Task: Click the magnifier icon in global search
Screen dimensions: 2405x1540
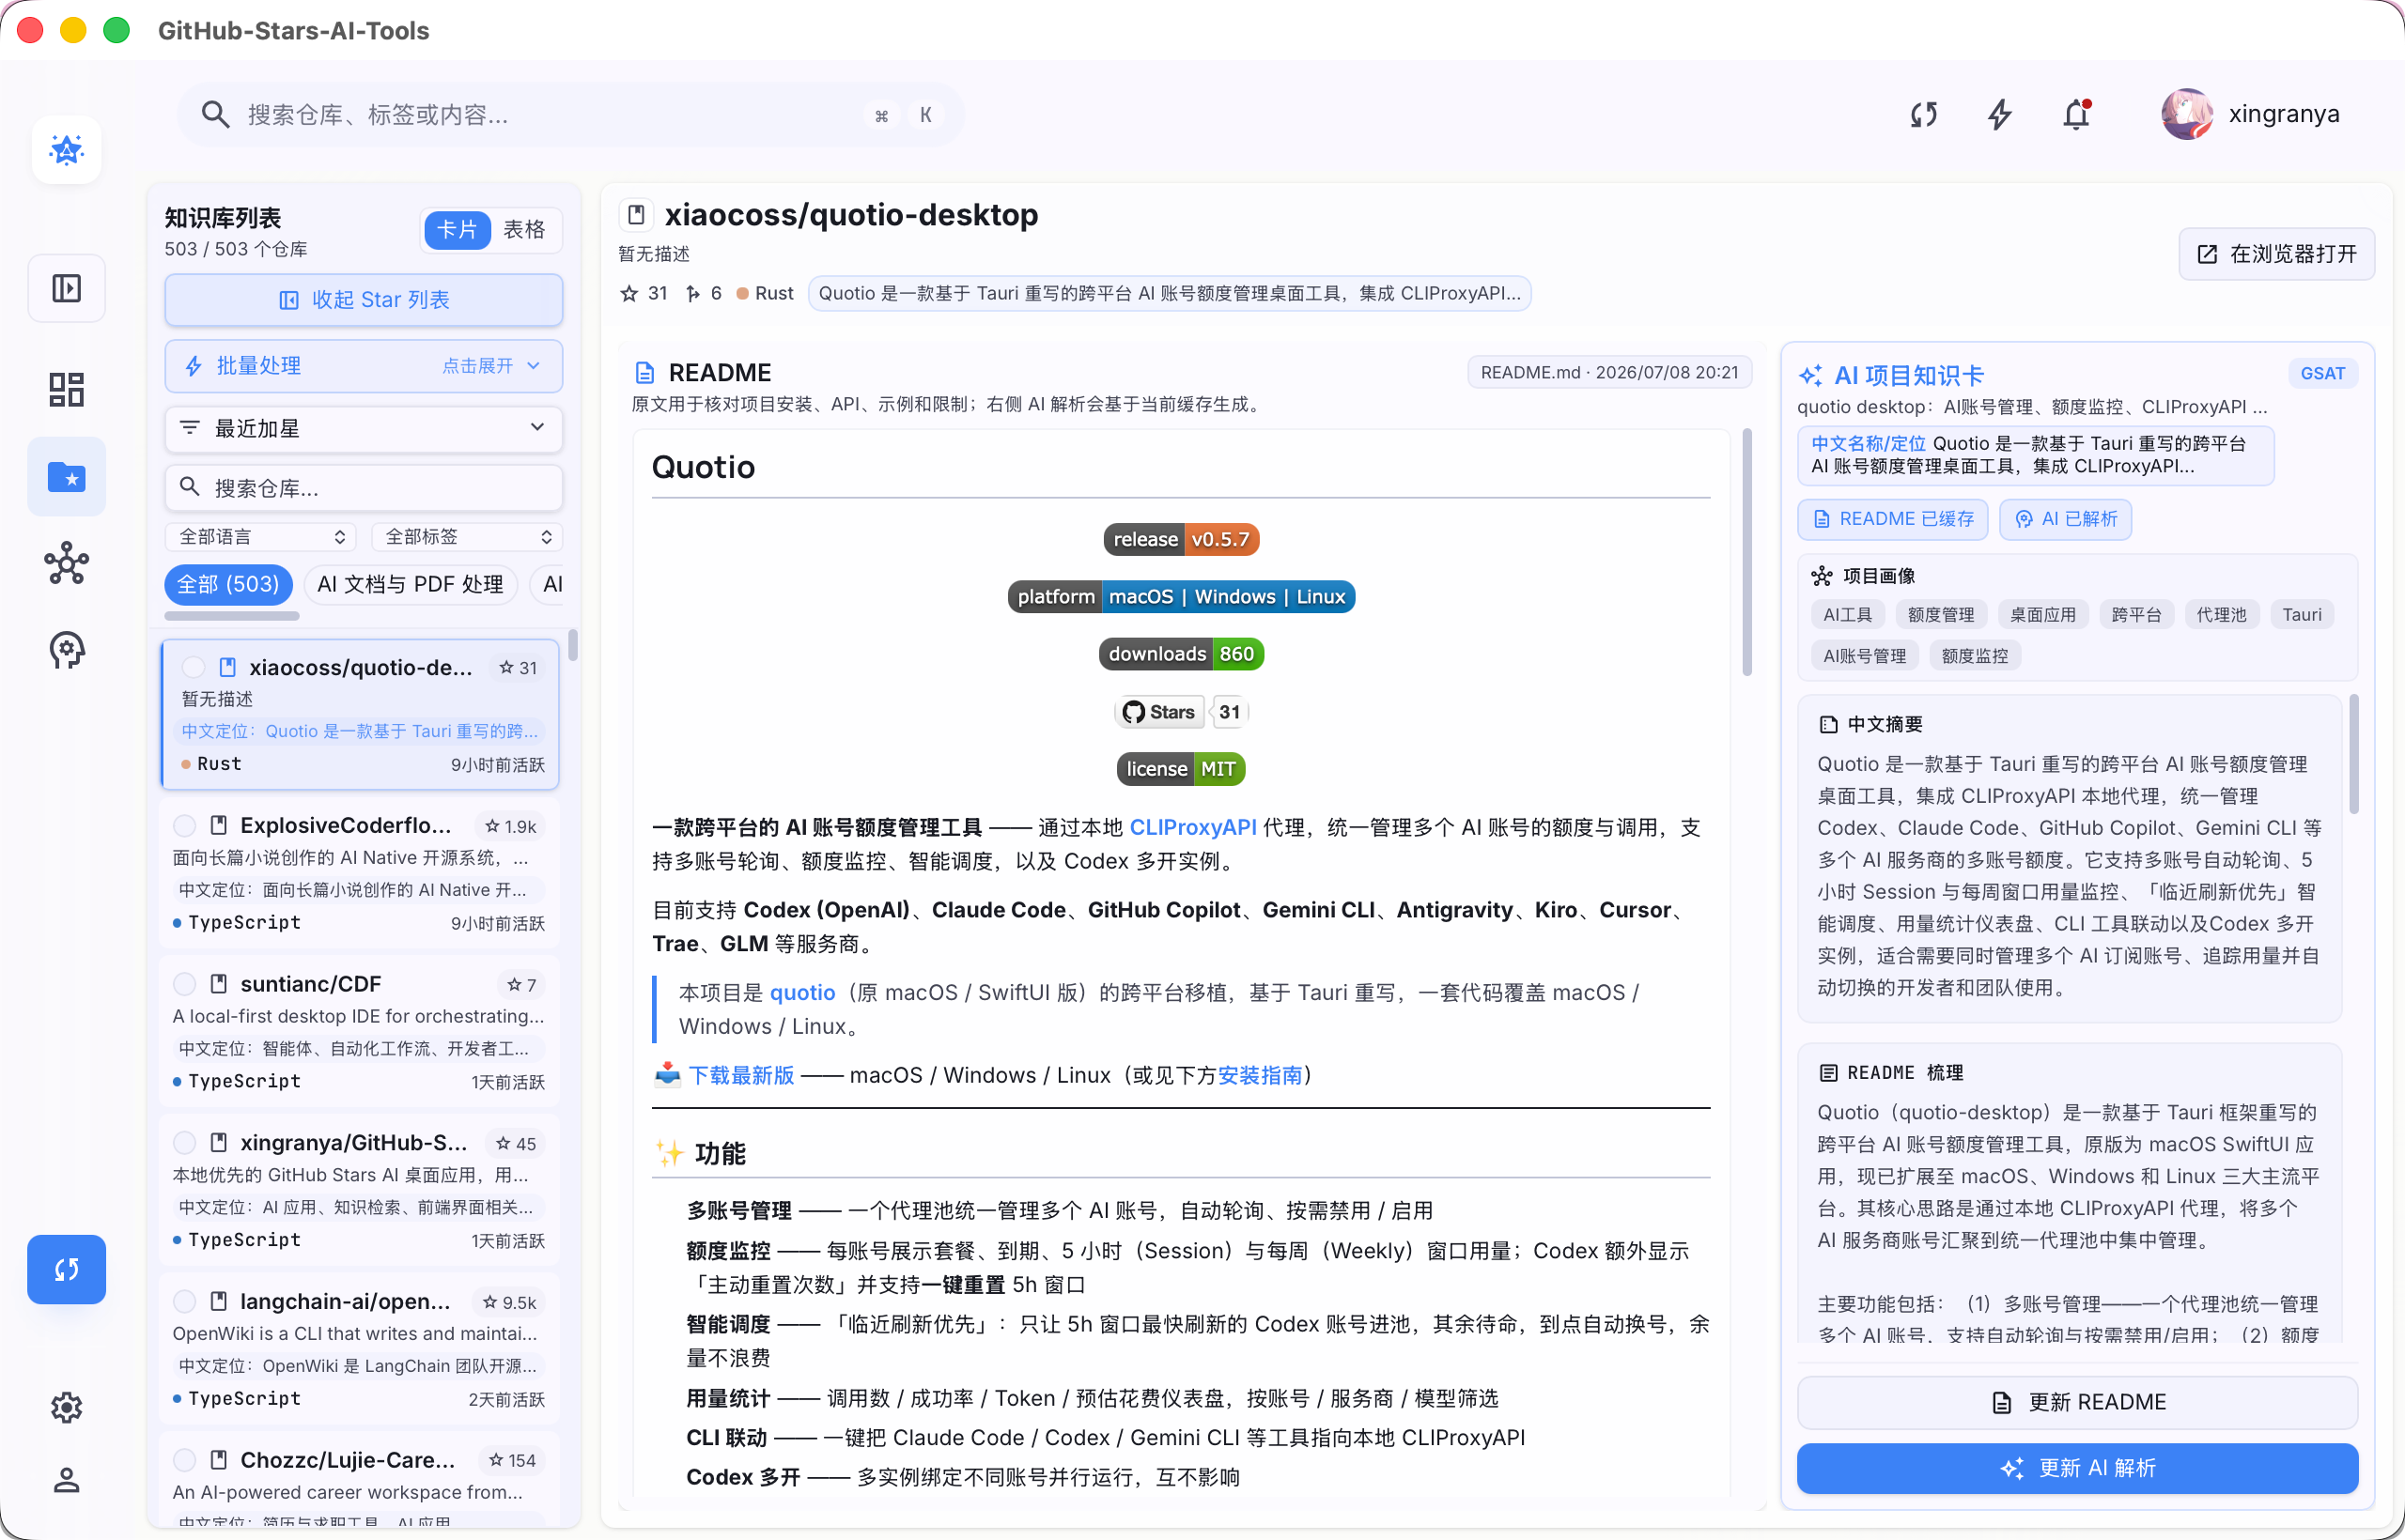Action: [214, 114]
